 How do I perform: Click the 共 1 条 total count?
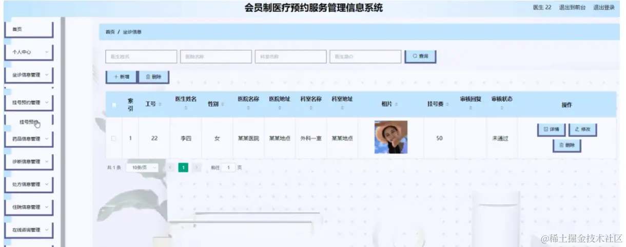(113, 167)
